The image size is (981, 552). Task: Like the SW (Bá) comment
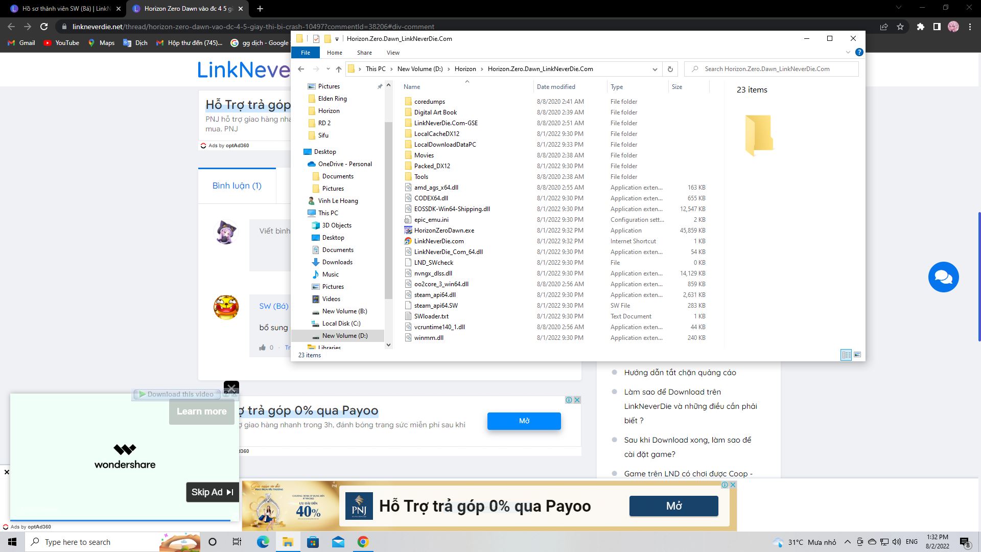[x=263, y=348]
